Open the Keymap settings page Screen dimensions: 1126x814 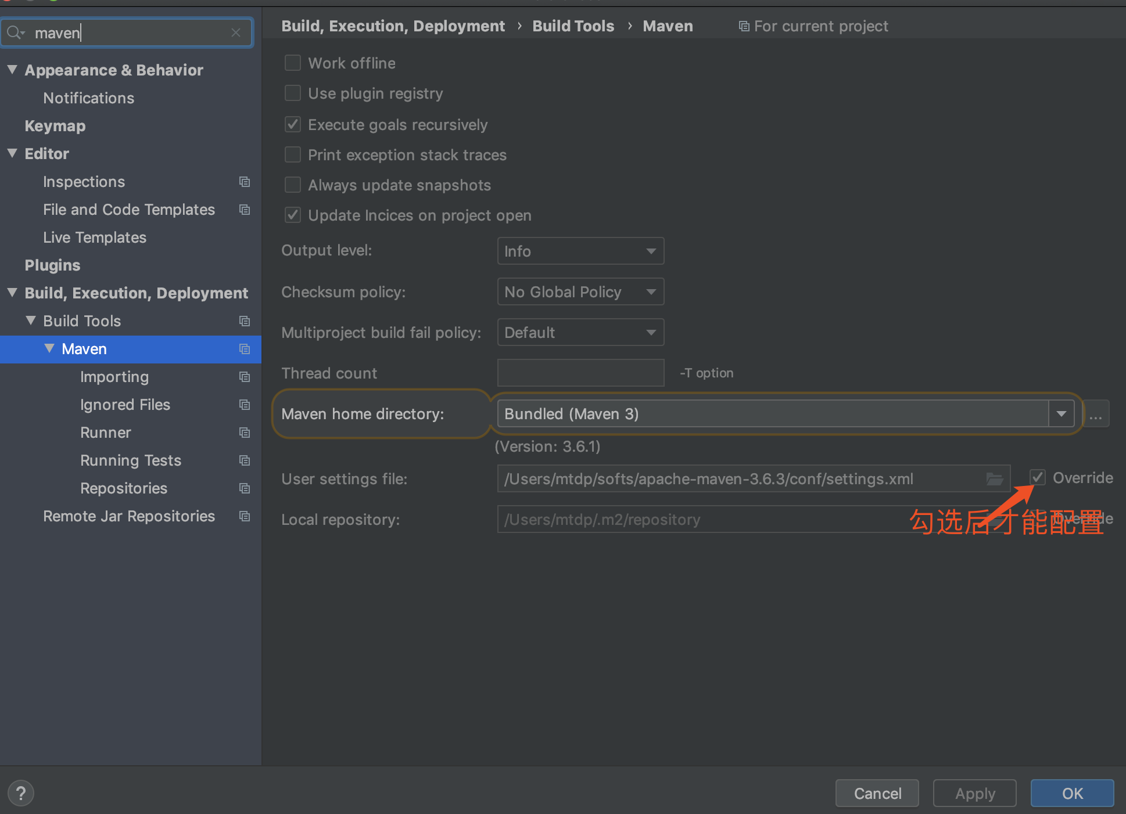coord(55,126)
